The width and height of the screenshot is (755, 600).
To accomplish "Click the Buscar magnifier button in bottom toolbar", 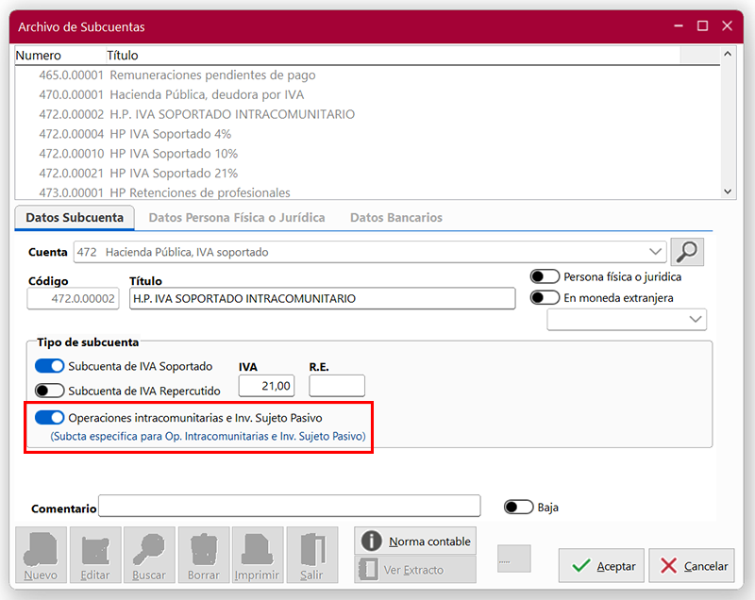I will click(x=149, y=555).
